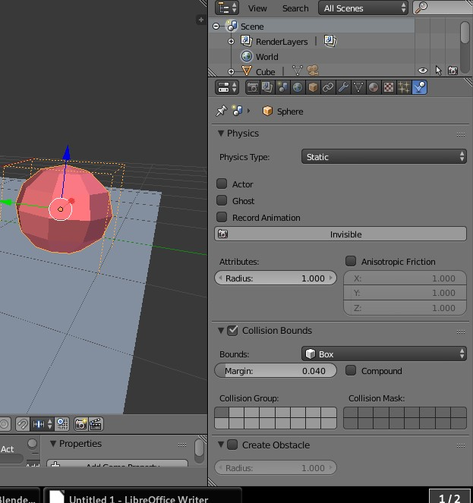The width and height of the screenshot is (473, 503).
Task: Click the pin icon next to Sphere
Action: (x=221, y=111)
